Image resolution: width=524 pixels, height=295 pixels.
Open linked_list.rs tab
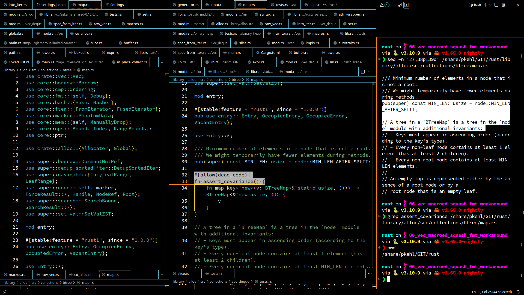[16, 62]
